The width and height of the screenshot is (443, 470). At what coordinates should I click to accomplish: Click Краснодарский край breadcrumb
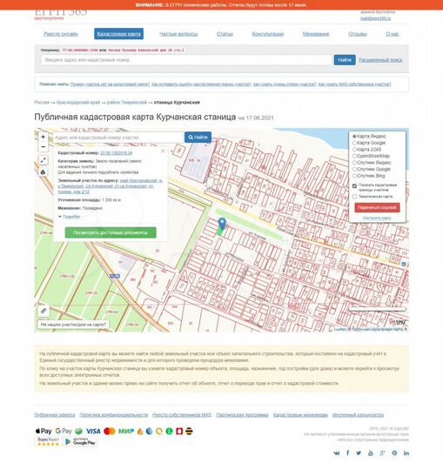78,102
